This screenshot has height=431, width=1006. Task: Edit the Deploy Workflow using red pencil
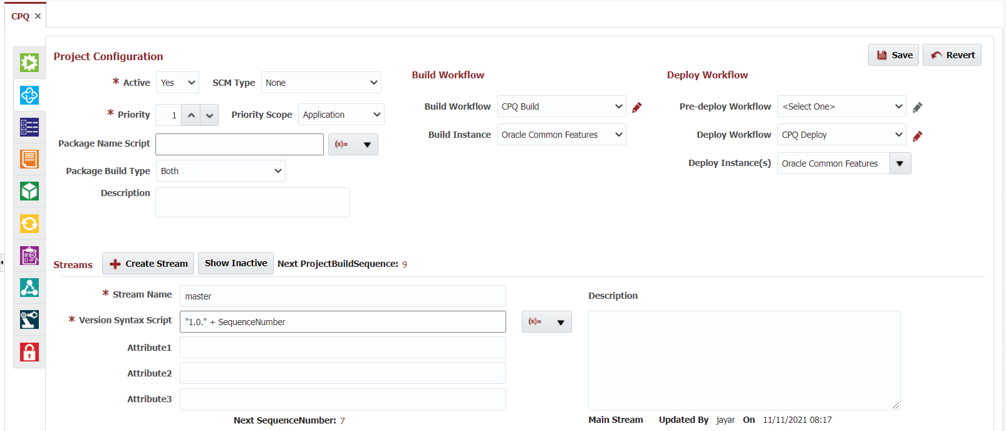[917, 136]
